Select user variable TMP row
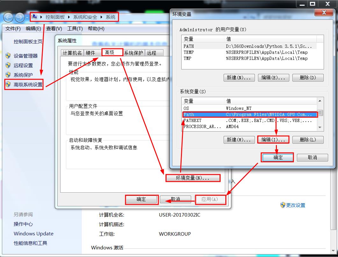The width and height of the screenshot is (338, 257). [x=249, y=58]
